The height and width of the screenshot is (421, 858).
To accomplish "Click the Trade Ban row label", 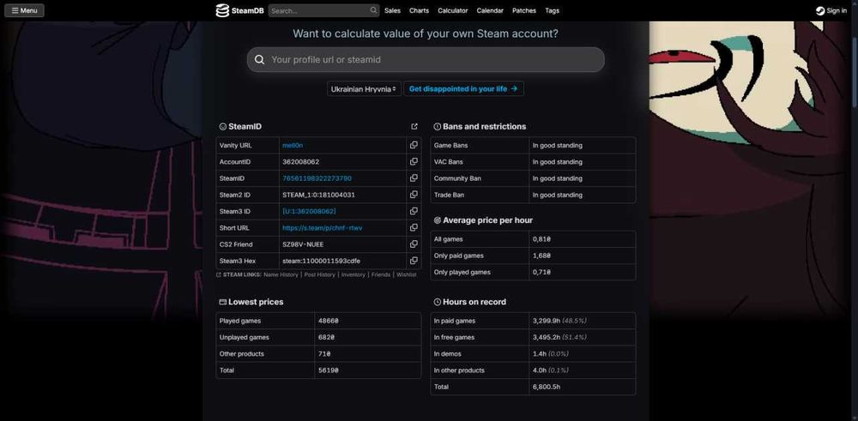I will pos(449,195).
